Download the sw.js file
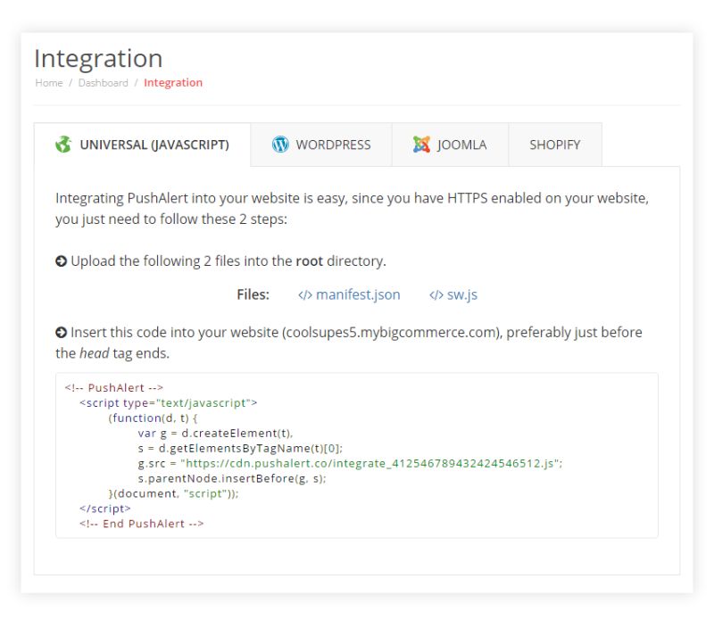 (462, 295)
